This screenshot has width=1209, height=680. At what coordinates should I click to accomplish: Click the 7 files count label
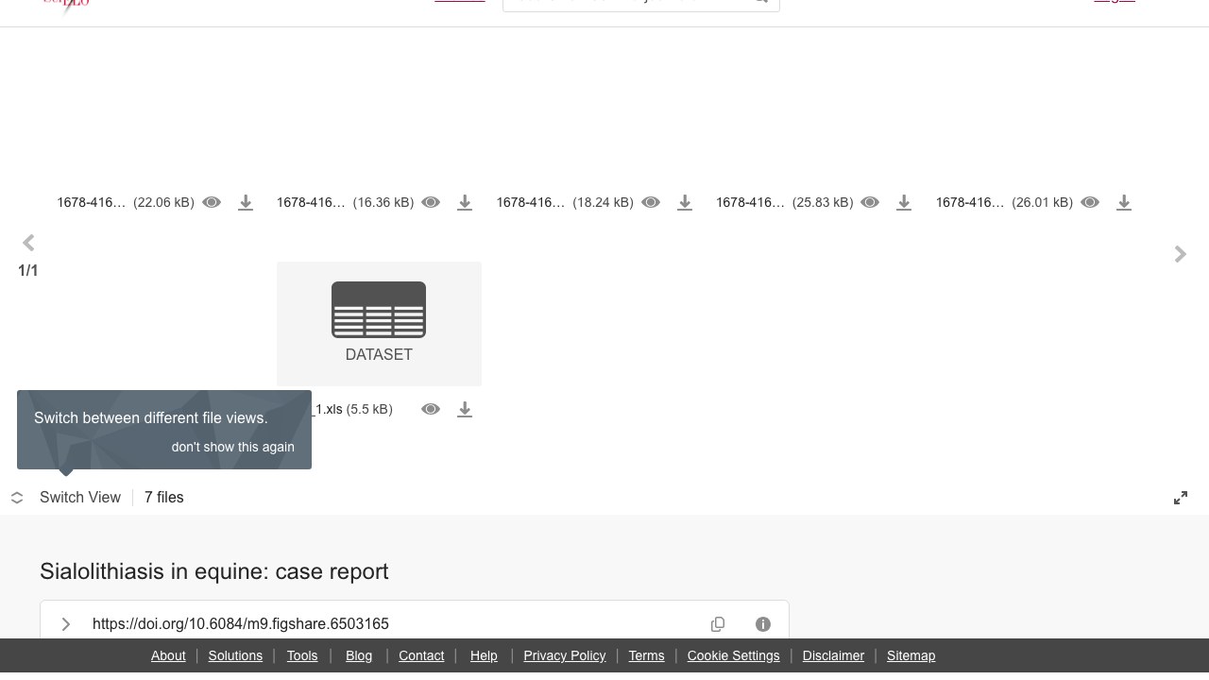(x=164, y=498)
